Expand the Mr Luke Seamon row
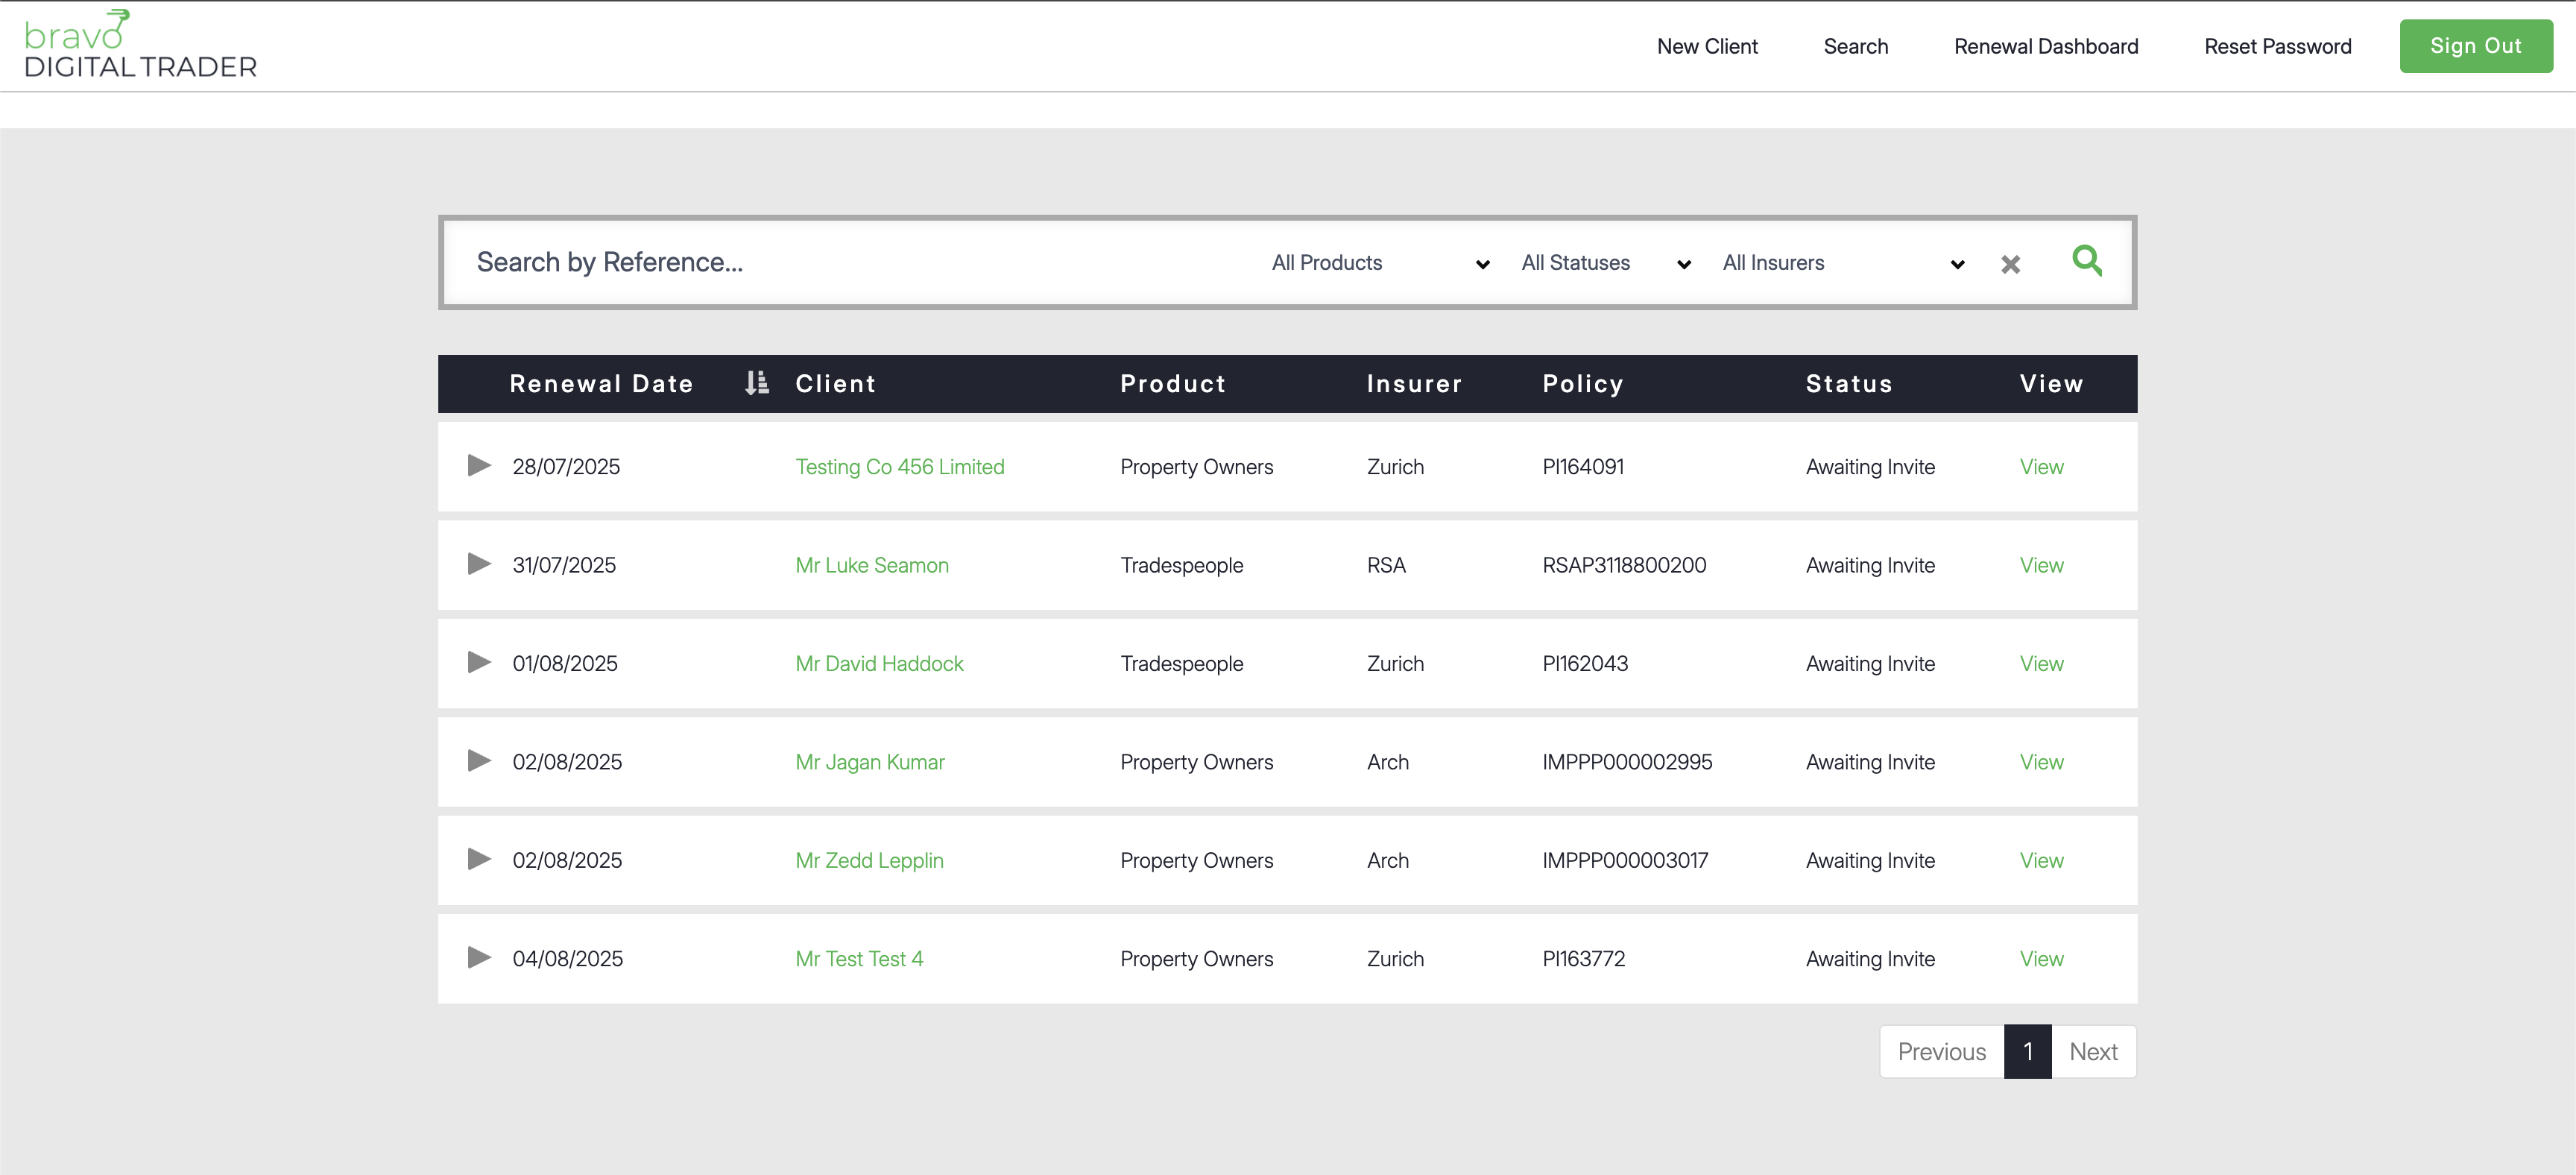 (479, 564)
